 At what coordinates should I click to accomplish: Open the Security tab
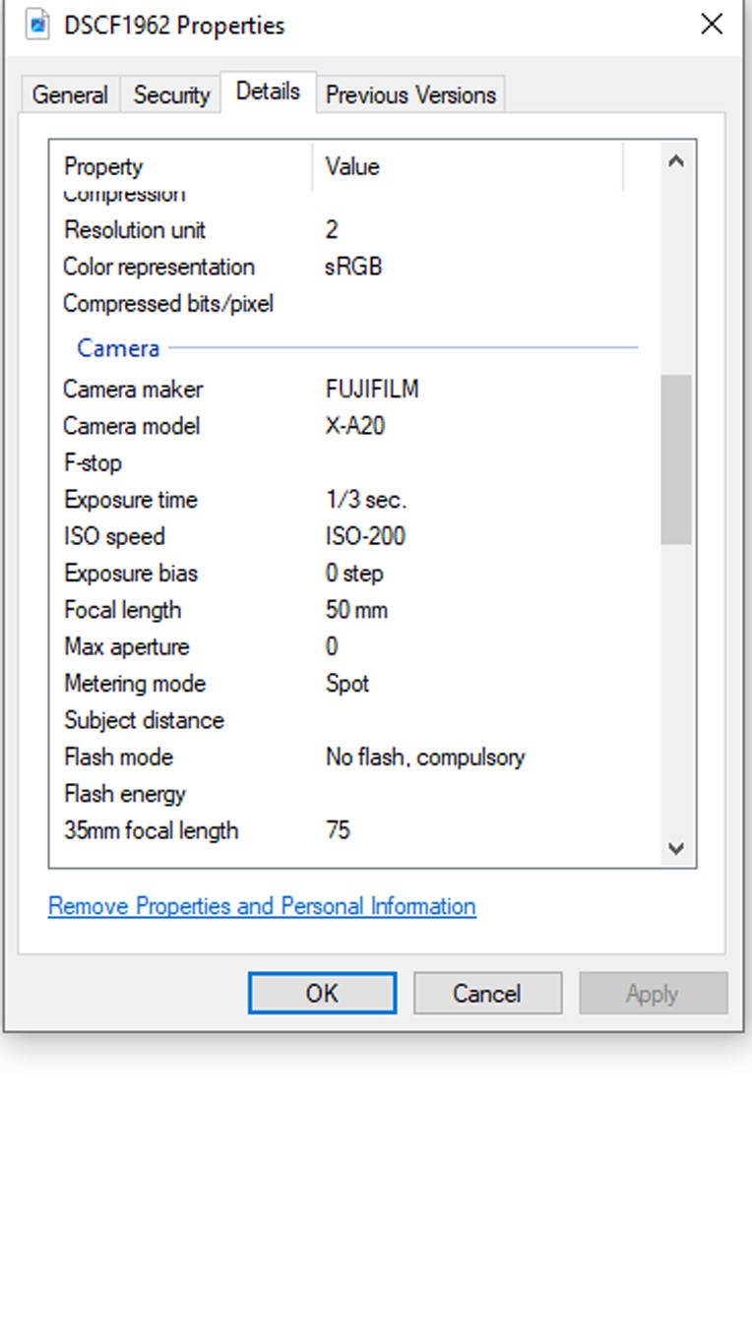171,95
